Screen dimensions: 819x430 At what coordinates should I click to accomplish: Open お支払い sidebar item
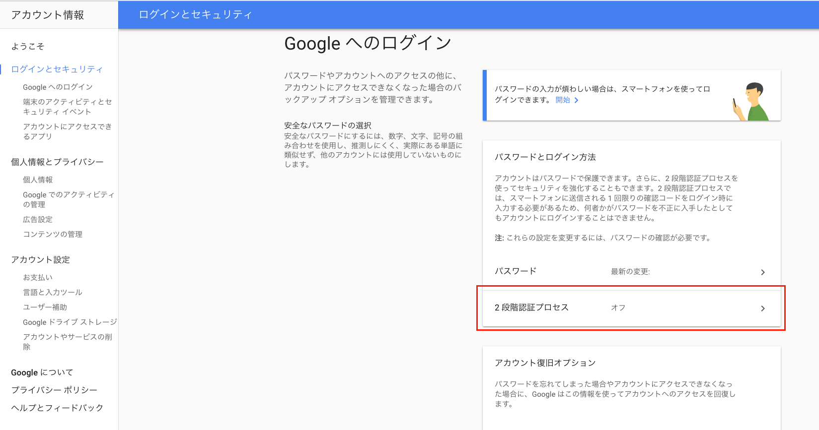coord(38,277)
